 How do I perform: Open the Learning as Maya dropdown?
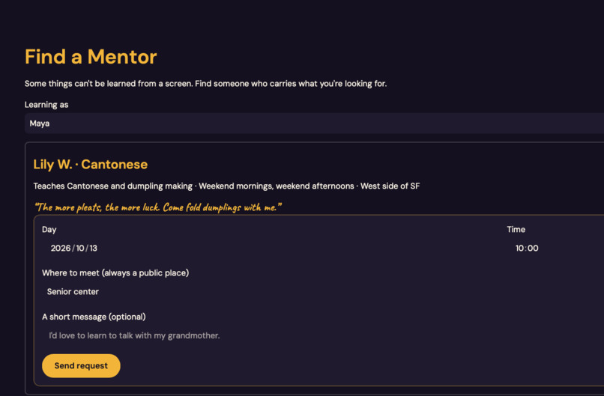314,124
